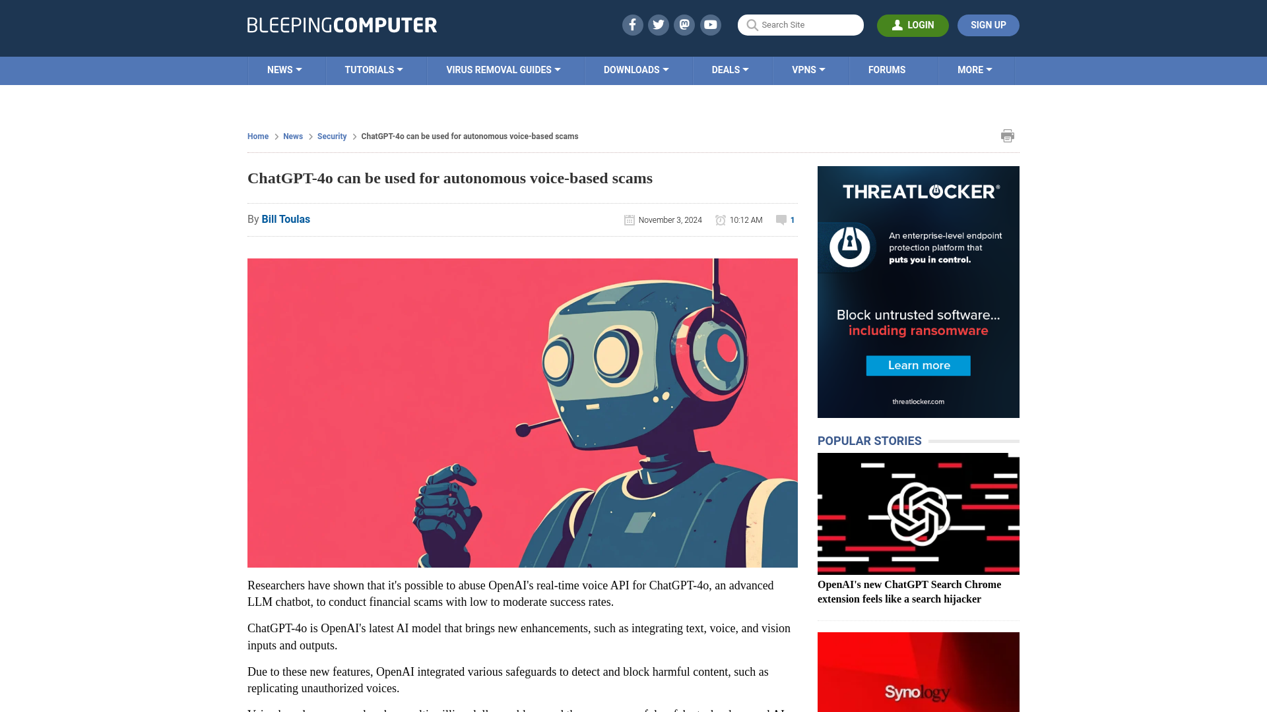Open the Facebook social icon link
1267x712 pixels.
(x=633, y=24)
